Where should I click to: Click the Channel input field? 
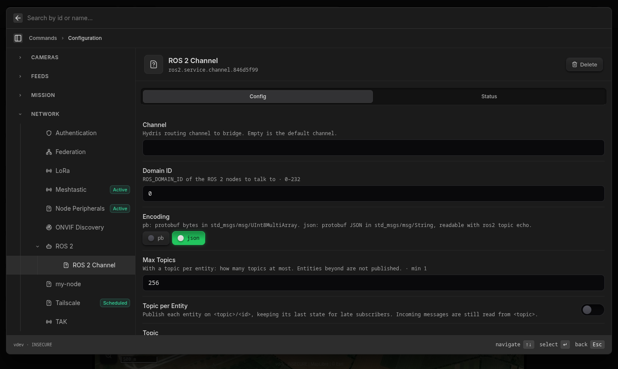pyautogui.click(x=373, y=148)
